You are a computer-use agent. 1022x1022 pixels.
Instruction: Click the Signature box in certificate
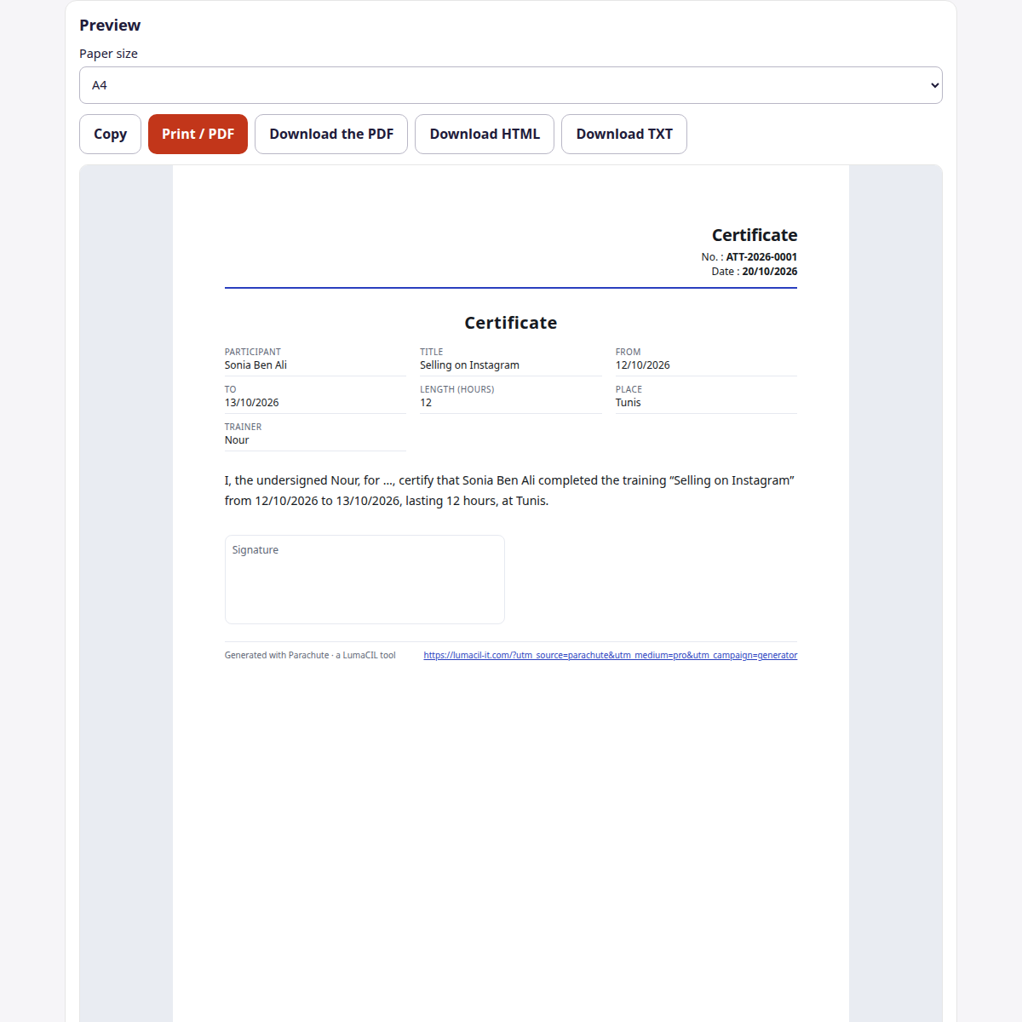(365, 579)
